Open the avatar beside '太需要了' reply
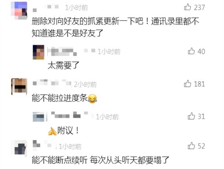The height and width of the screenshot is (169, 224). (38, 52)
